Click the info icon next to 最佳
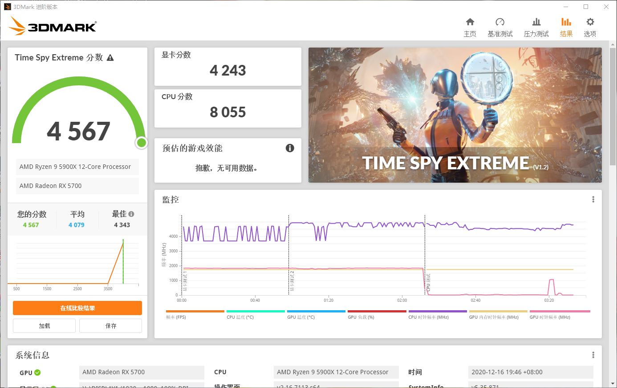This screenshot has width=617, height=388. 131,214
